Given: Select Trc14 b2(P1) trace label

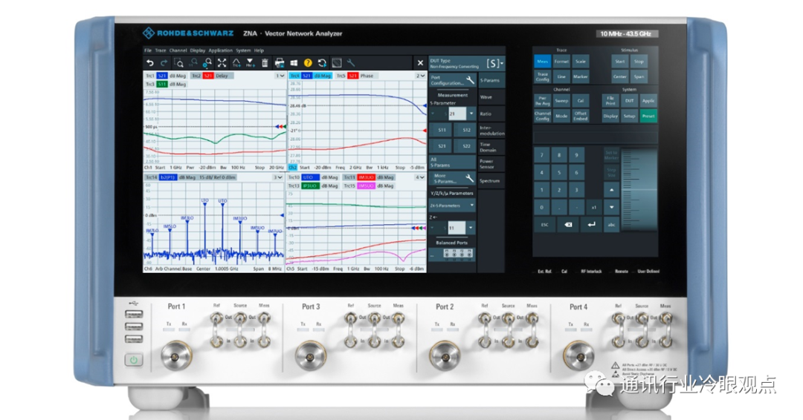Looking at the screenshot, I should point(190,177).
